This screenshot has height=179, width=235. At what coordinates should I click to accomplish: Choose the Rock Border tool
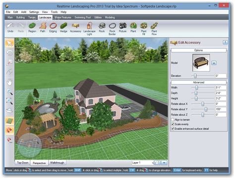click(112, 29)
